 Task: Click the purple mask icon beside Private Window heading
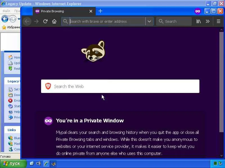click(x=48, y=121)
